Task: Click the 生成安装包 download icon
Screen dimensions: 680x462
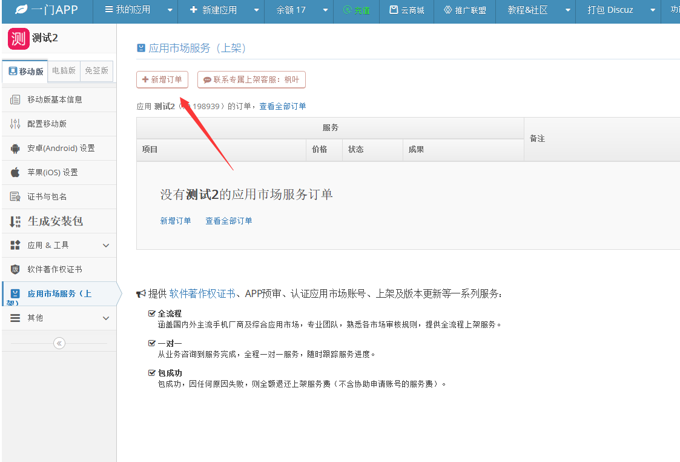Action: [x=15, y=221]
